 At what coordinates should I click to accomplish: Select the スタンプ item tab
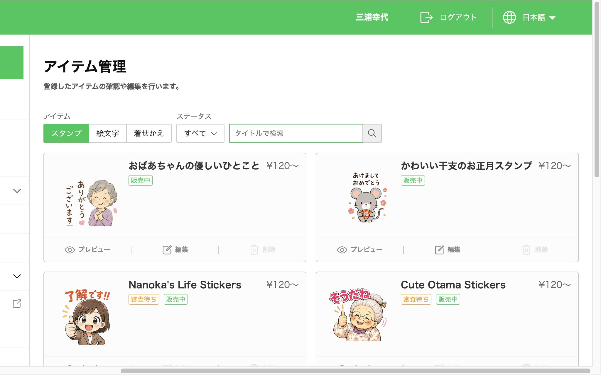coord(66,133)
